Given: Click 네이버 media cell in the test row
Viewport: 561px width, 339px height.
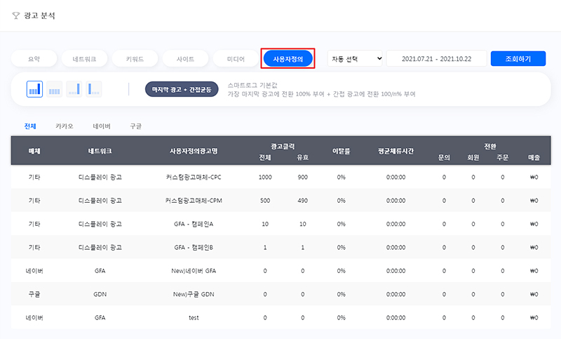Looking at the screenshot, I should click(x=34, y=318).
